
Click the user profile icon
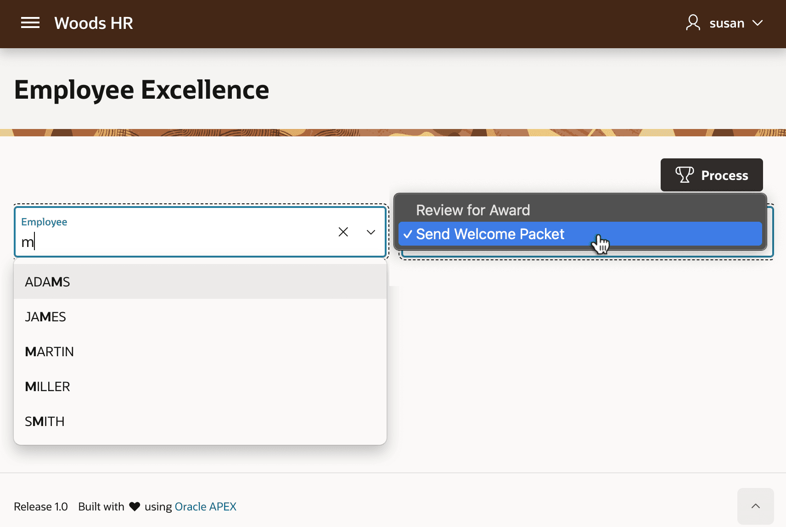tap(693, 22)
